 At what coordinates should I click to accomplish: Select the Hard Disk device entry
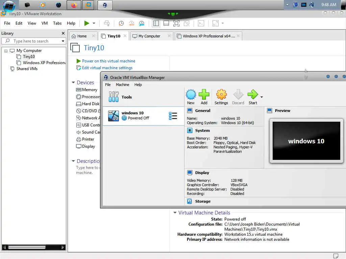tap(88, 104)
